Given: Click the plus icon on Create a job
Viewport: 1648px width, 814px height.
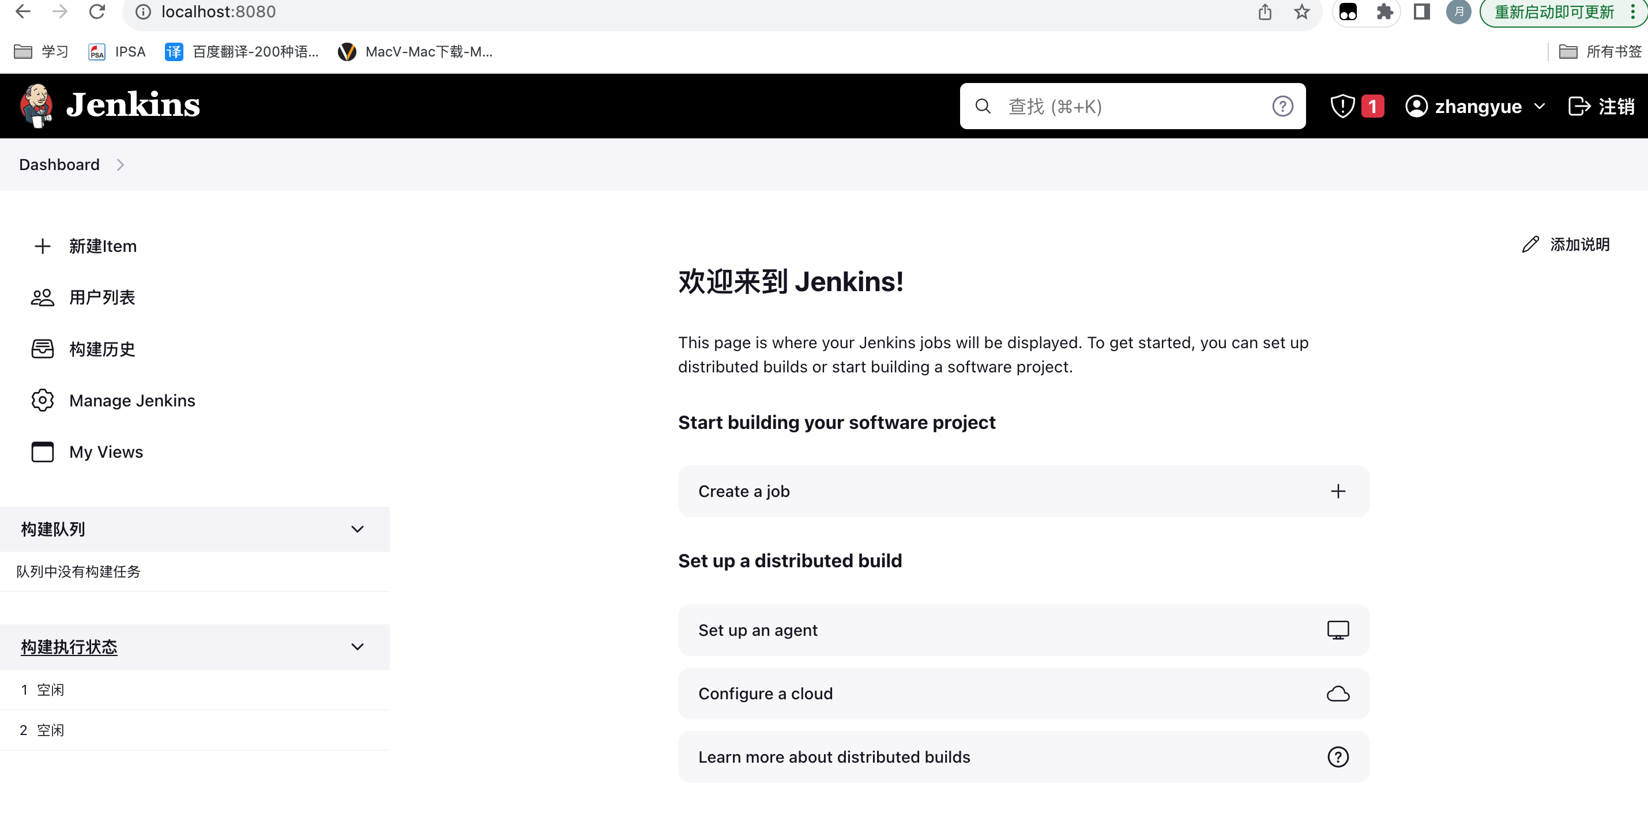Looking at the screenshot, I should click(1338, 491).
